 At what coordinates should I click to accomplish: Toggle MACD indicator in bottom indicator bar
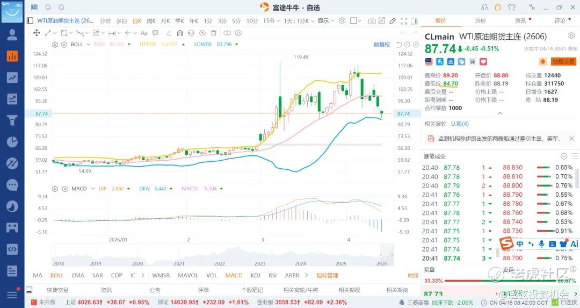234,275
